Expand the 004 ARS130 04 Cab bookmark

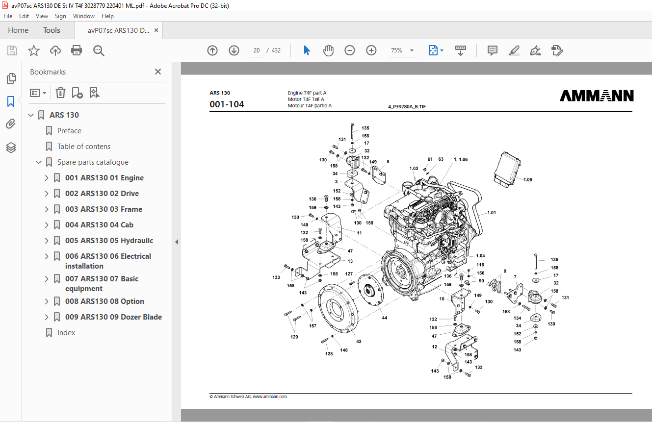[47, 225]
